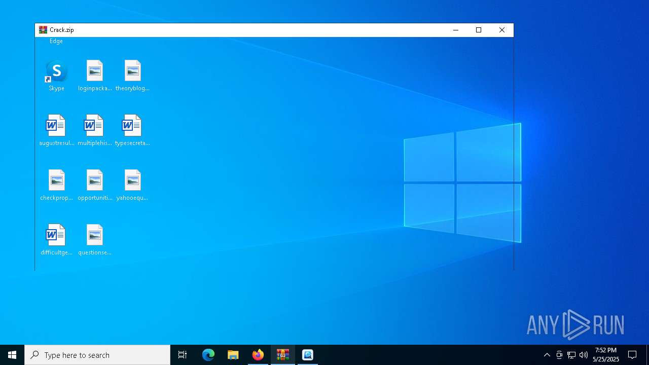Show hidden system tray icons
This screenshot has width=649, height=365.
pyautogui.click(x=547, y=355)
